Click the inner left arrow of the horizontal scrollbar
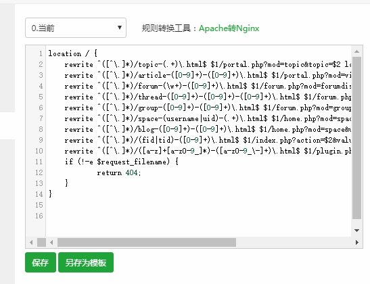Image resolution: width=370 pixels, height=284 pixels. [51, 242]
